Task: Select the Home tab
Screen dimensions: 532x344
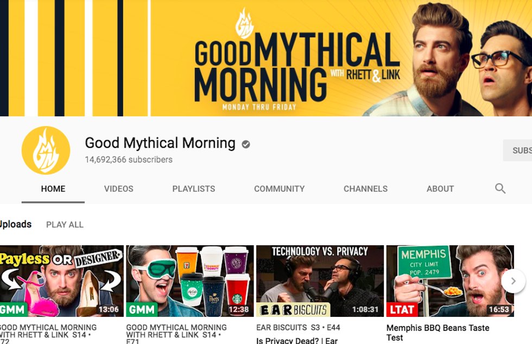Action: click(x=53, y=189)
